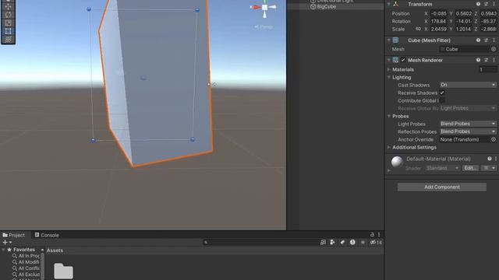Select the Scale tool in scene toolbar
499x280 pixels.
point(9,23)
